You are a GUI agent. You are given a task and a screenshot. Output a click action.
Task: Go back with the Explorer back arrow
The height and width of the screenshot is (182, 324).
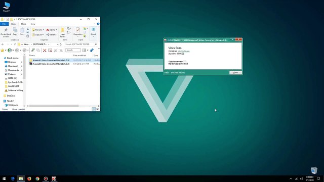pyautogui.click(x=3, y=44)
